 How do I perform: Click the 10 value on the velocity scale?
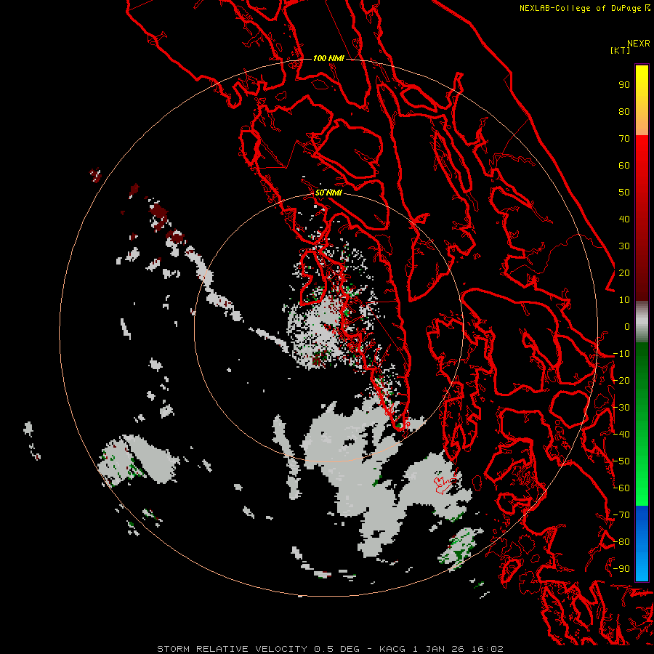click(624, 300)
